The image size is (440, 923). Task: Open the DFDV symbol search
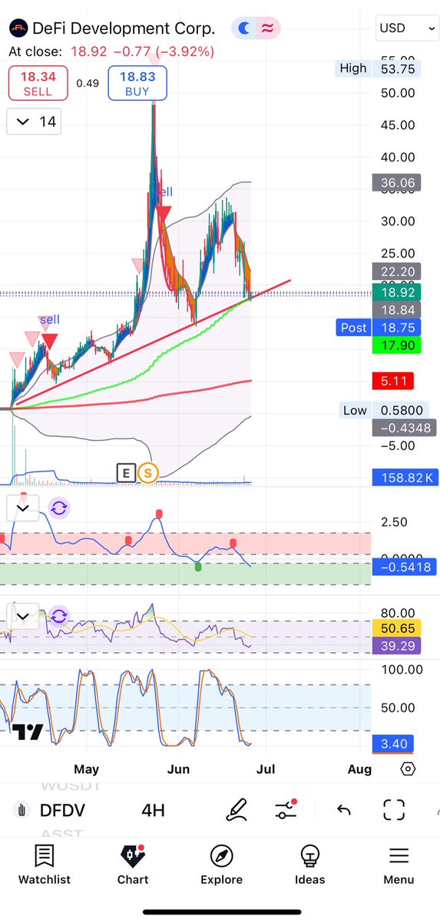click(61, 810)
